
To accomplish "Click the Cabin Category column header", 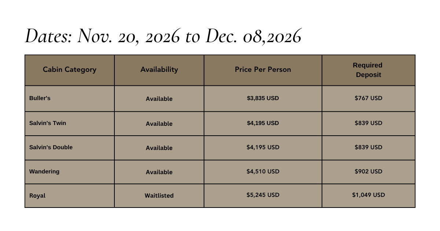I will point(70,70).
